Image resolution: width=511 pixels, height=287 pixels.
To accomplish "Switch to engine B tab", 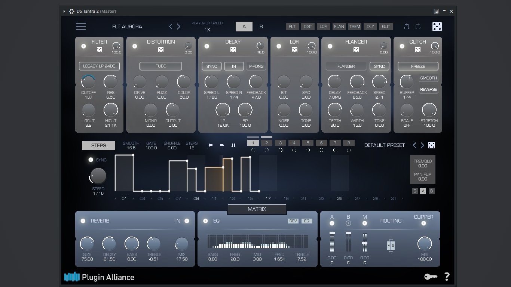I will tap(261, 27).
